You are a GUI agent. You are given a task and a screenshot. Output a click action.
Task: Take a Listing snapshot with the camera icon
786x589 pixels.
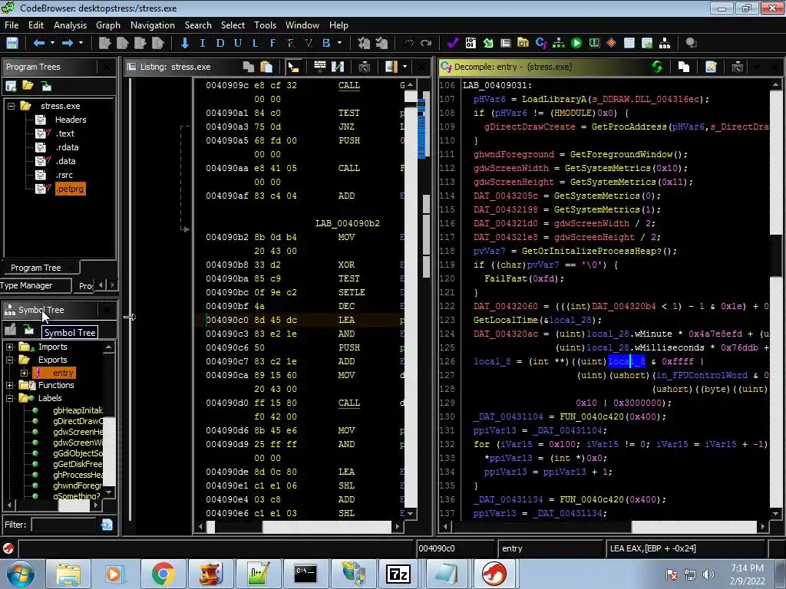click(365, 67)
